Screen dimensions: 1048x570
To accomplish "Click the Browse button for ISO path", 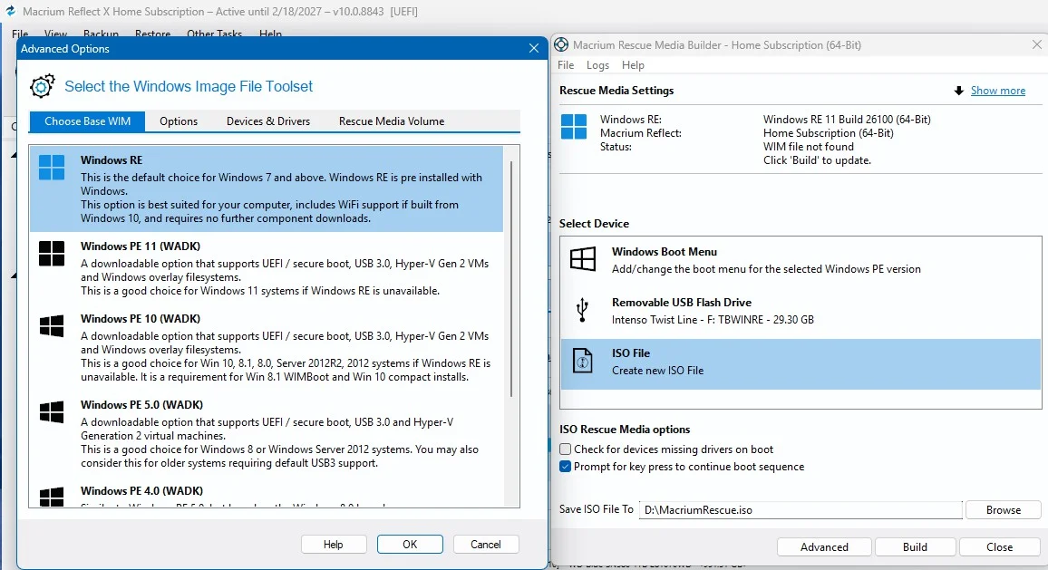I will click(x=1004, y=510).
